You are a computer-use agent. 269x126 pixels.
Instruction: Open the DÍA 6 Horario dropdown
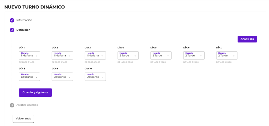pos(194,55)
